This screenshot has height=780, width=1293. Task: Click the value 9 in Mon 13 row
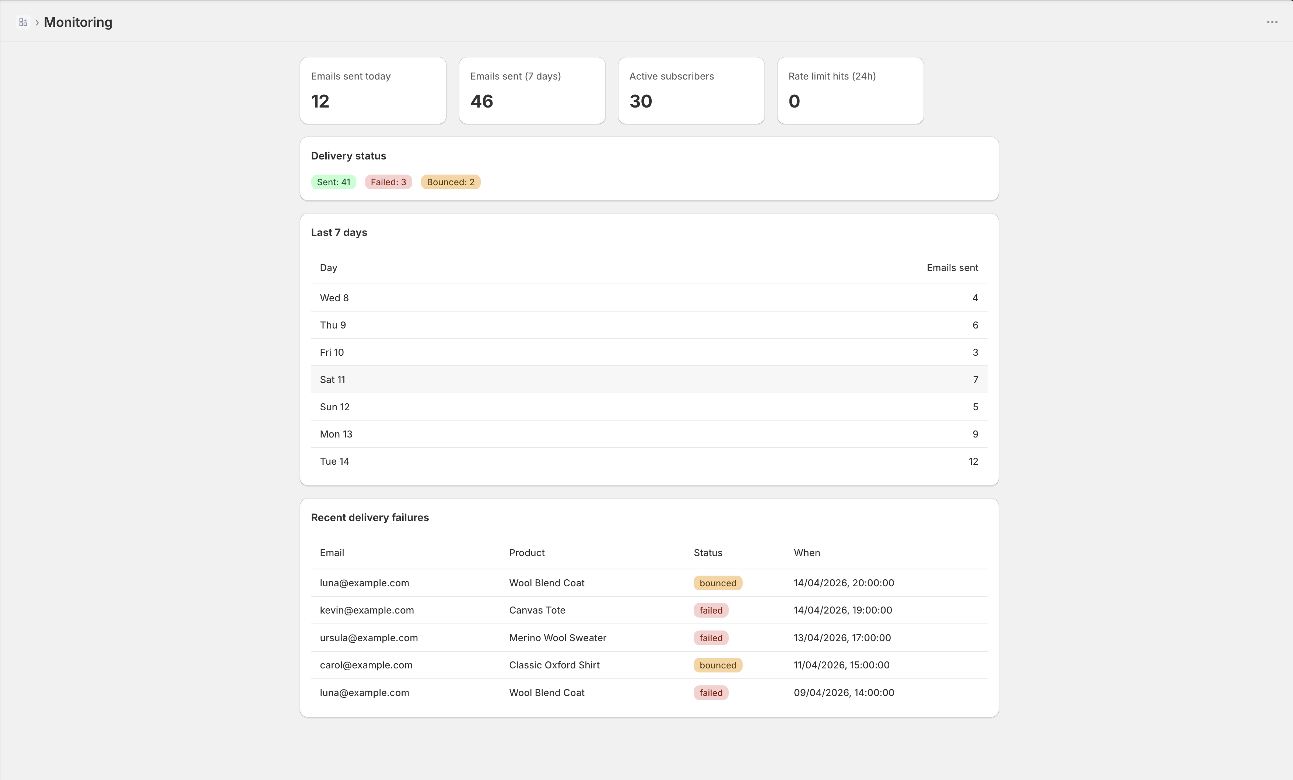coord(975,434)
